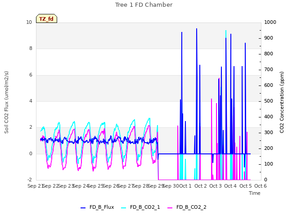This screenshot has height=216, width=288.
Task: Click the Oct 3 x-axis tick label
Action: pyautogui.click(x=216, y=186)
